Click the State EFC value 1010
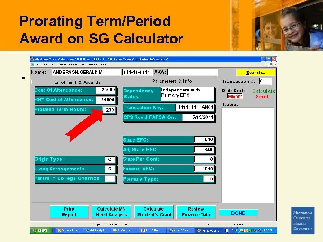323x242 pixels. point(204,139)
